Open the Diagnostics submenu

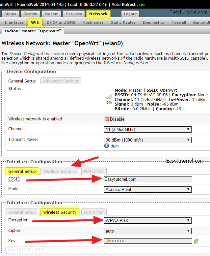(153, 22)
